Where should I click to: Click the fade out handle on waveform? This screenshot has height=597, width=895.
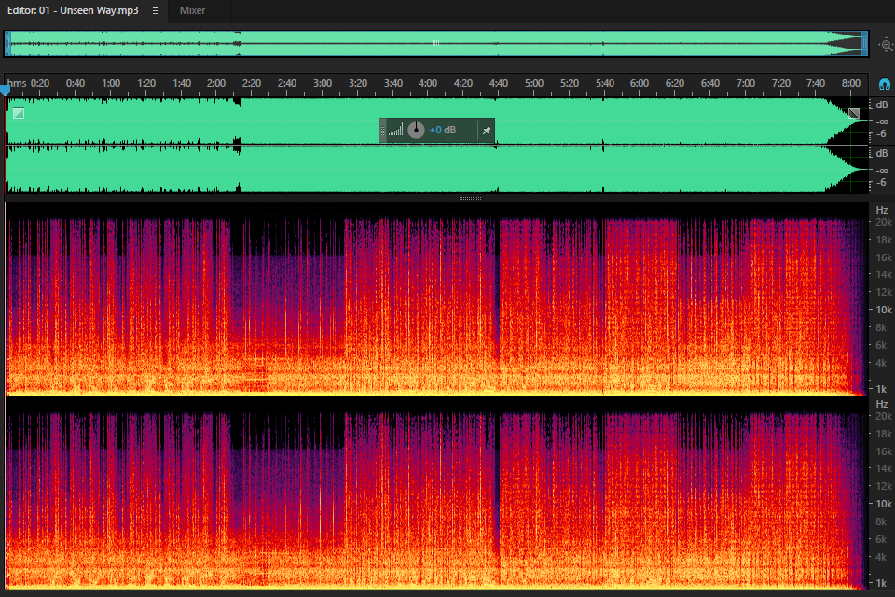click(x=854, y=114)
